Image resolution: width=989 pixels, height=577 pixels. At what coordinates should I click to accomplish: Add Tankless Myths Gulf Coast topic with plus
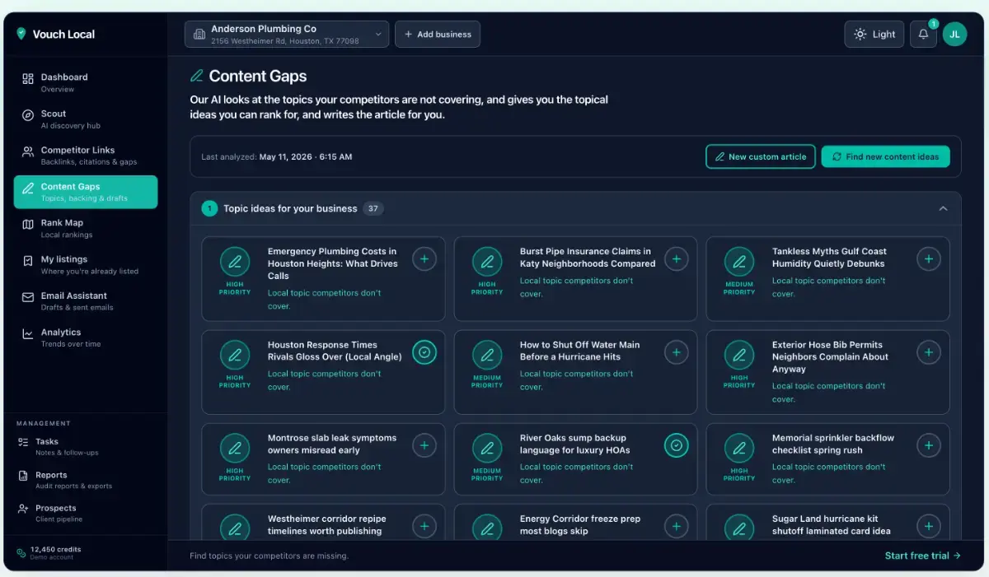[x=929, y=258]
